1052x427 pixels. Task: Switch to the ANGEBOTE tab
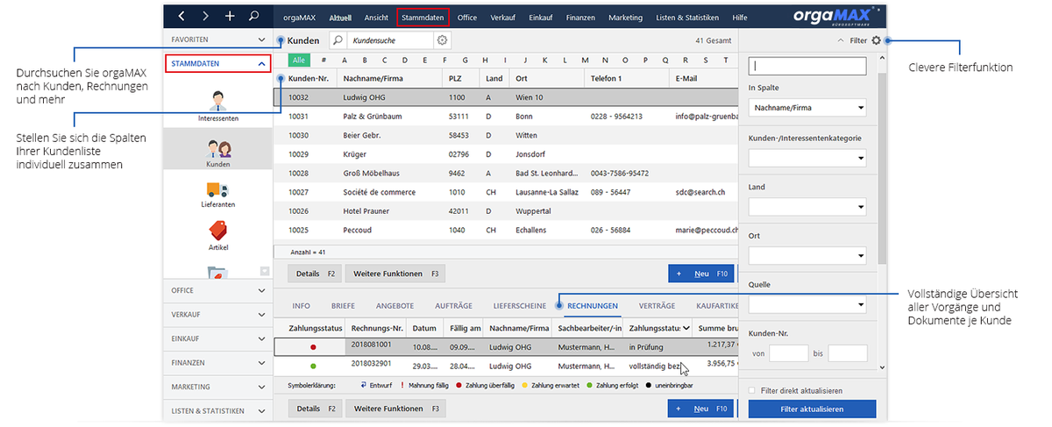[x=394, y=306]
